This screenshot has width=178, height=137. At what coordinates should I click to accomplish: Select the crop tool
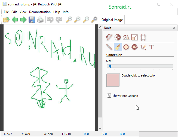[143, 37]
